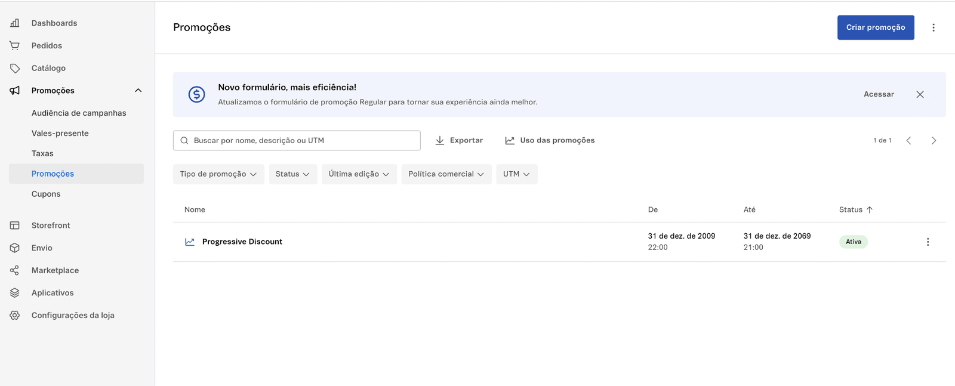Image resolution: width=955 pixels, height=386 pixels.
Task: Click the Envio package box icon
Action: pyautogui.click(x=15, y=248)
